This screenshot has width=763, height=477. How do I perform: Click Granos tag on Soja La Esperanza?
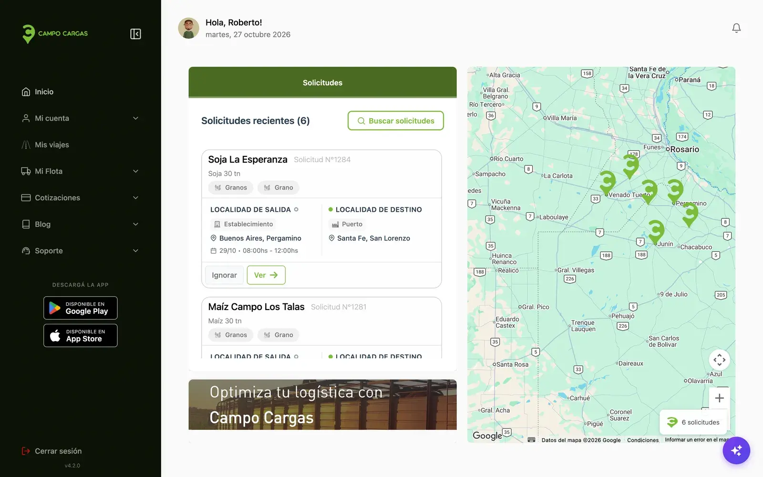click(231, 187)
